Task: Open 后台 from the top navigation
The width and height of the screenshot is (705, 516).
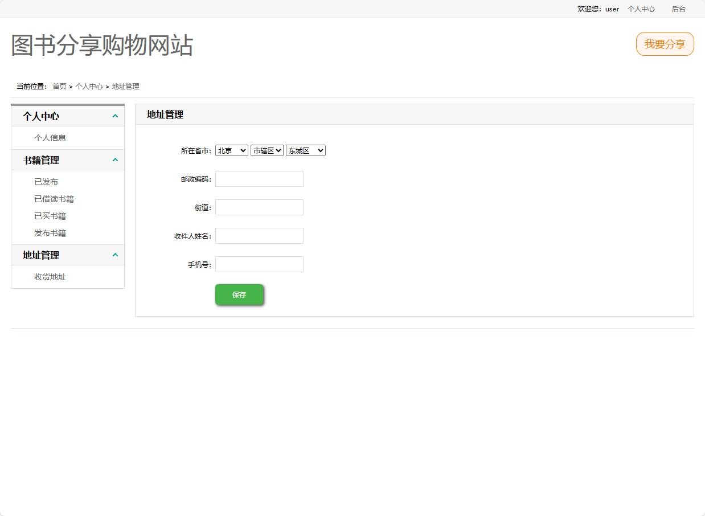Action: (x=678, y=9)
